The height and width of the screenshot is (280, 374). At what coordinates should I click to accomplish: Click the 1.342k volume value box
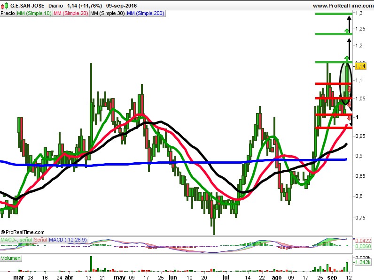[x=363, y=262]
